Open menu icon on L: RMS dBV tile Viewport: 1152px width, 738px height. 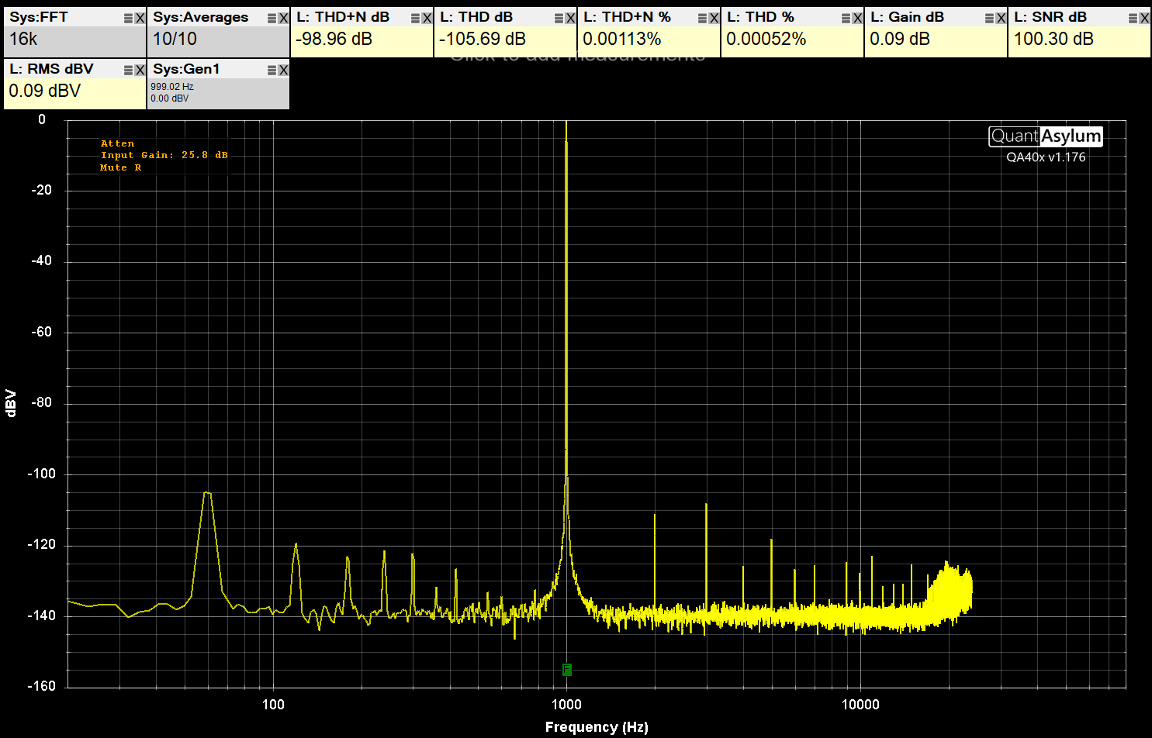[129, 70]
